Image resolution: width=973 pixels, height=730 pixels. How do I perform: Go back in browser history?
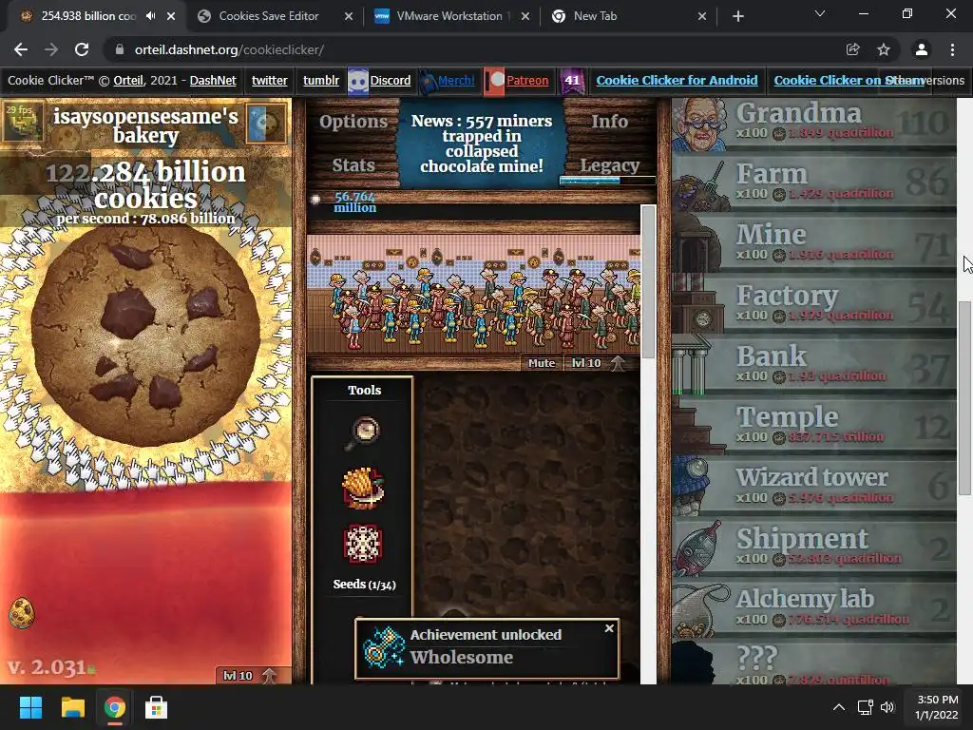(21, 49)
